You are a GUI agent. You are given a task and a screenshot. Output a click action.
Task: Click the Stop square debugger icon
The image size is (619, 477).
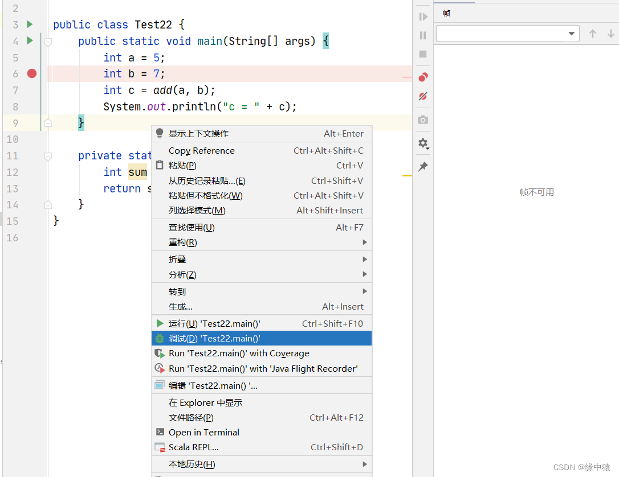(423, 54)
